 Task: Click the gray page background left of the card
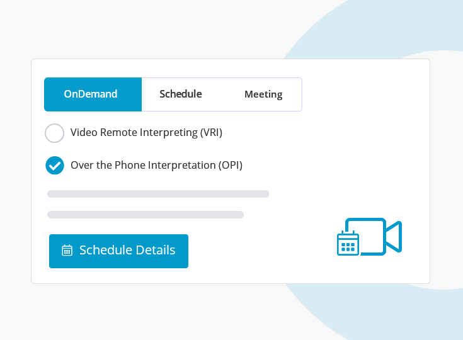(15, 170)
